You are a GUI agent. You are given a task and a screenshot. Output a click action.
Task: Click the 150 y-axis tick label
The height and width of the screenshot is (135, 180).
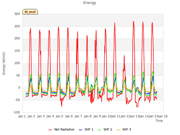pos(17,51)
